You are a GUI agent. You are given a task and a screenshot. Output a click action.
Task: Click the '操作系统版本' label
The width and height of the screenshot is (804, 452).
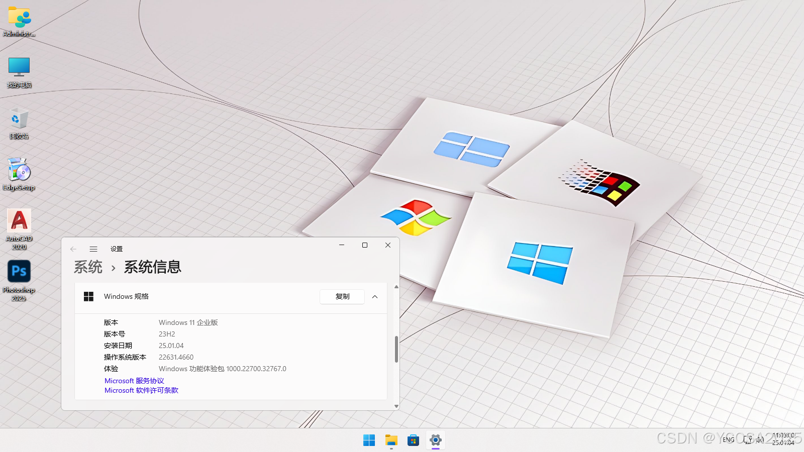point(125,357)
